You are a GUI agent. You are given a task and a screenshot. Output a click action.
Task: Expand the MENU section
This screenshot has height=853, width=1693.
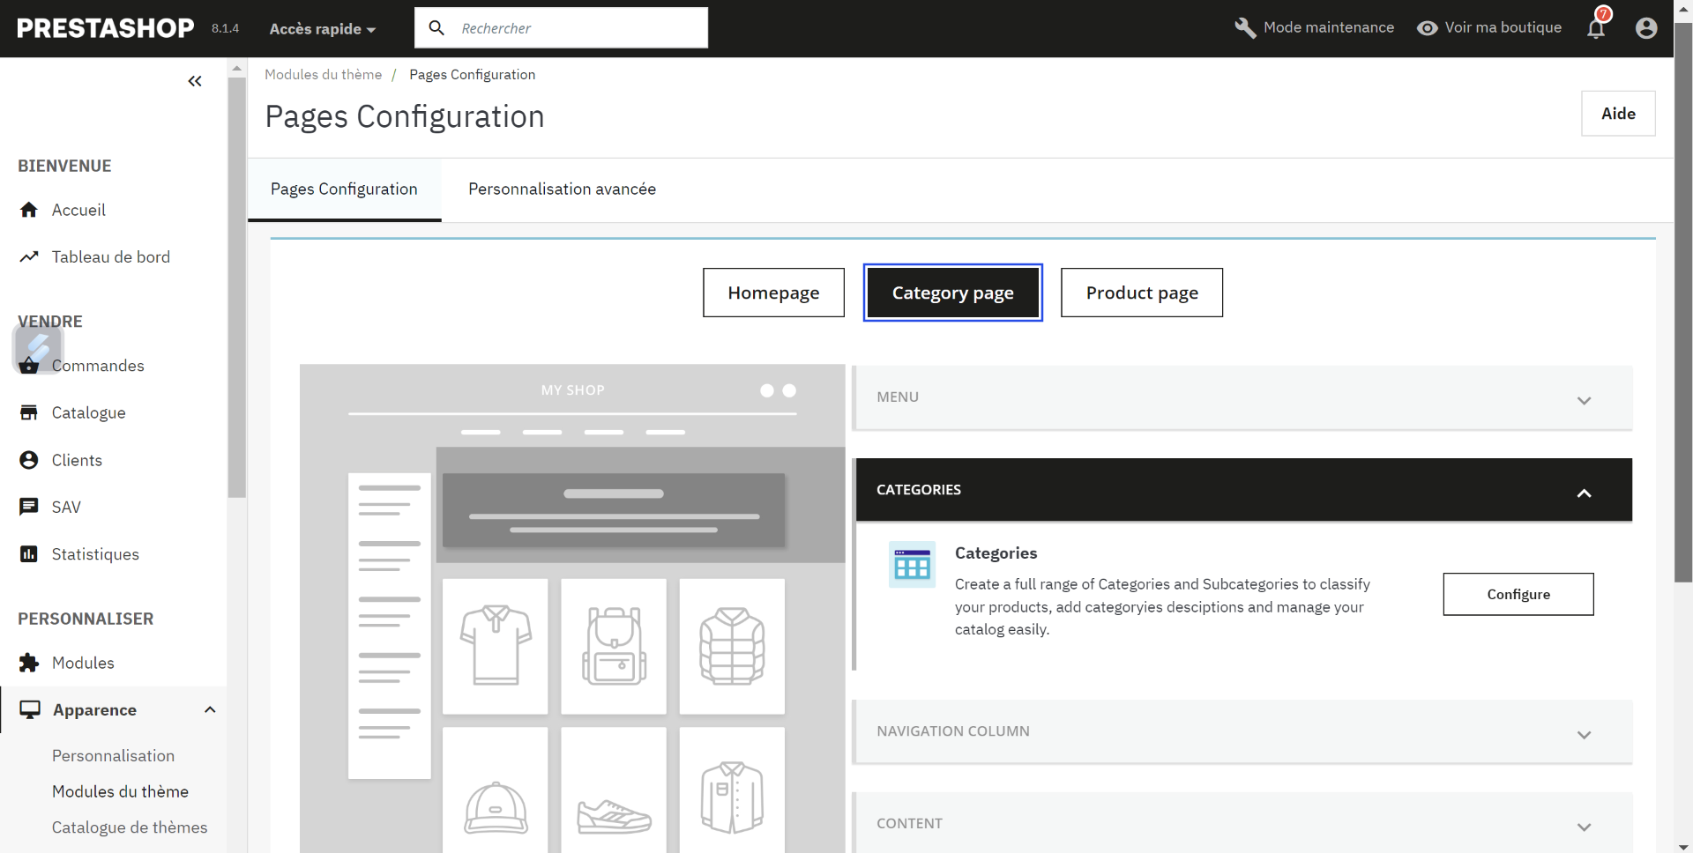pos(1242,397)
